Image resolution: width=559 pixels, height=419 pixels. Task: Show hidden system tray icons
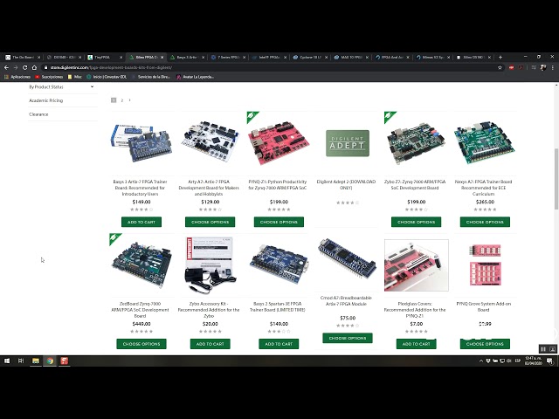click(x=481, y=361)
